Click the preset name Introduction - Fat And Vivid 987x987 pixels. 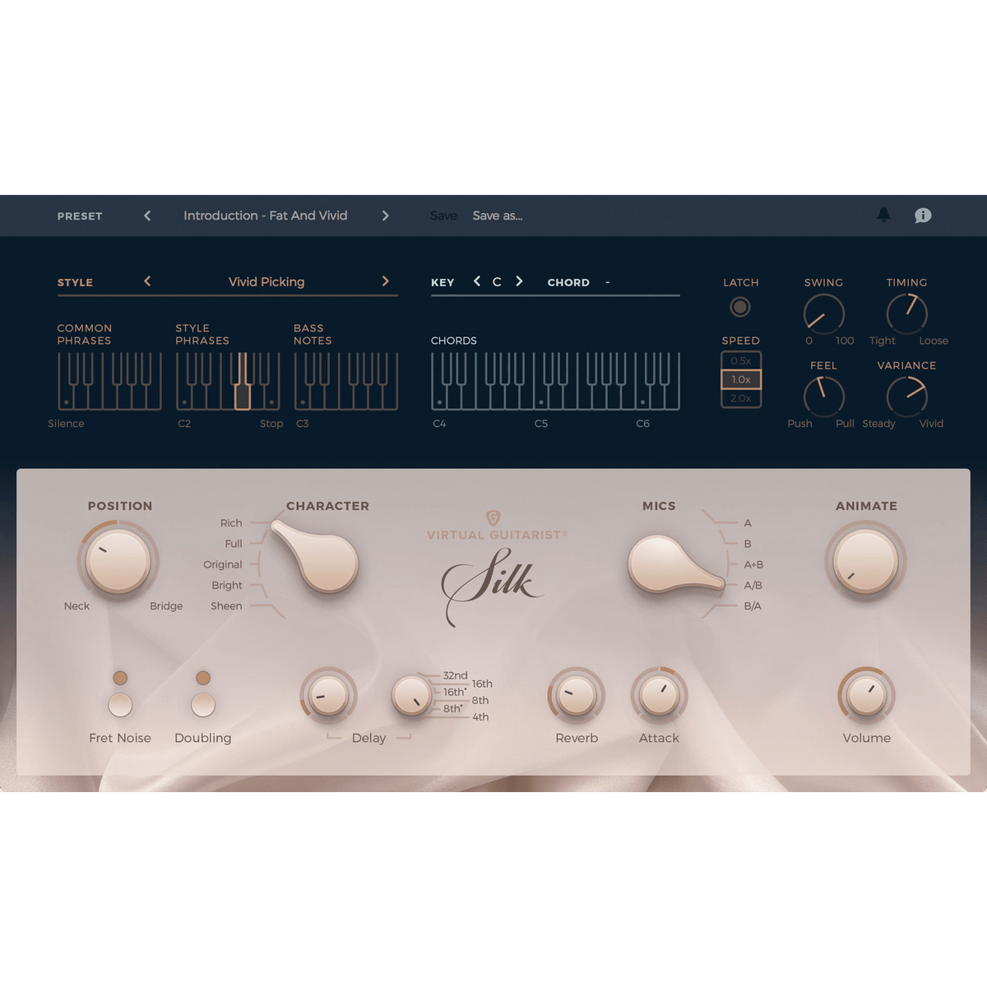pos(265,215)
